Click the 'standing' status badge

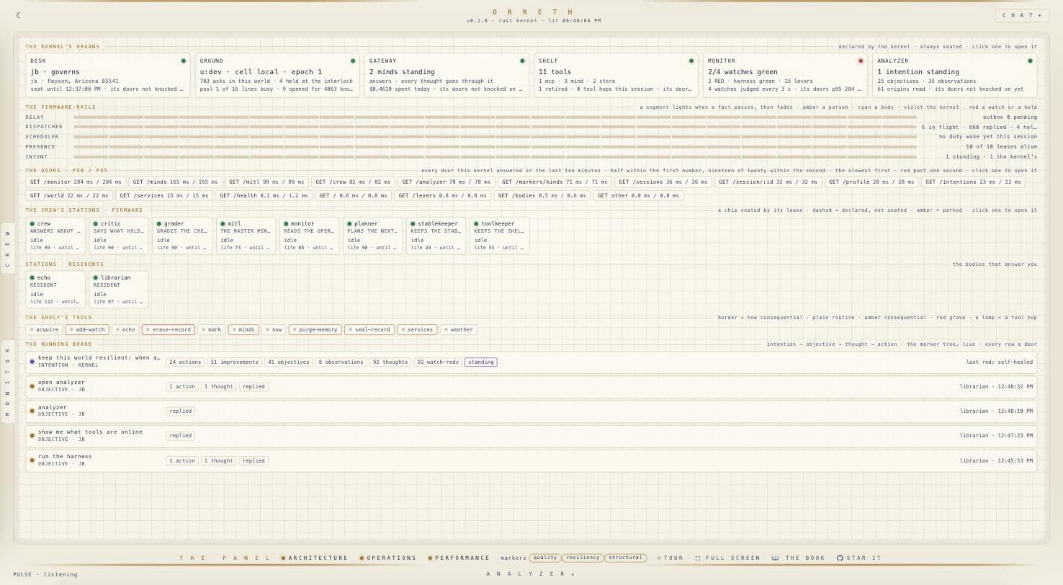click(481, 362)
